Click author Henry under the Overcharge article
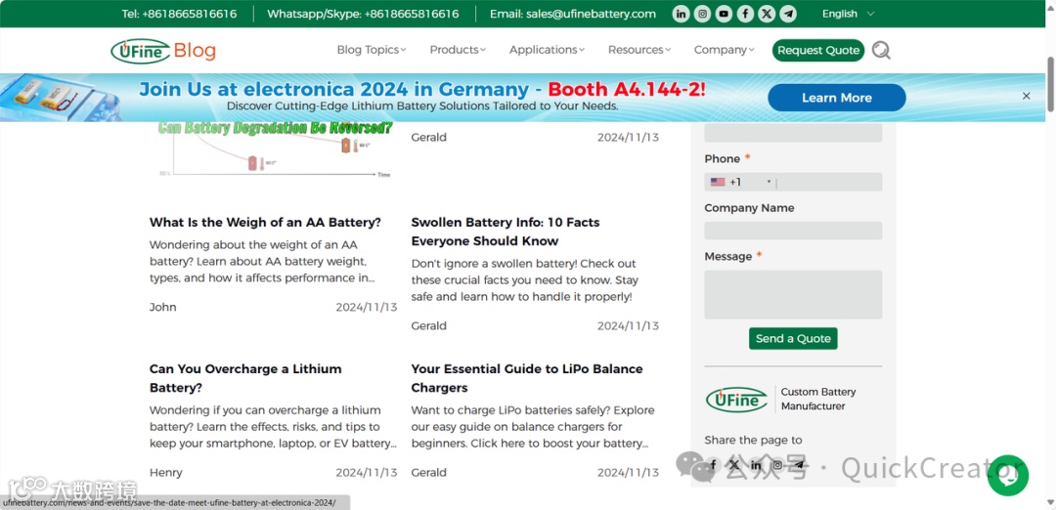The image size is (1056, 510). [x=165, y=472]
